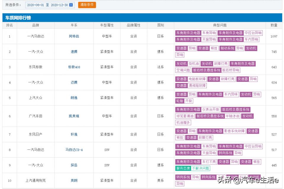This screenshot has height=189, width=284.
Task: Open the 速腾 car series link
Action: point(74,52)
